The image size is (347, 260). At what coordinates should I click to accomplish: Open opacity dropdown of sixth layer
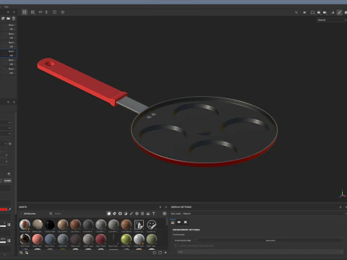pos(12,73)
